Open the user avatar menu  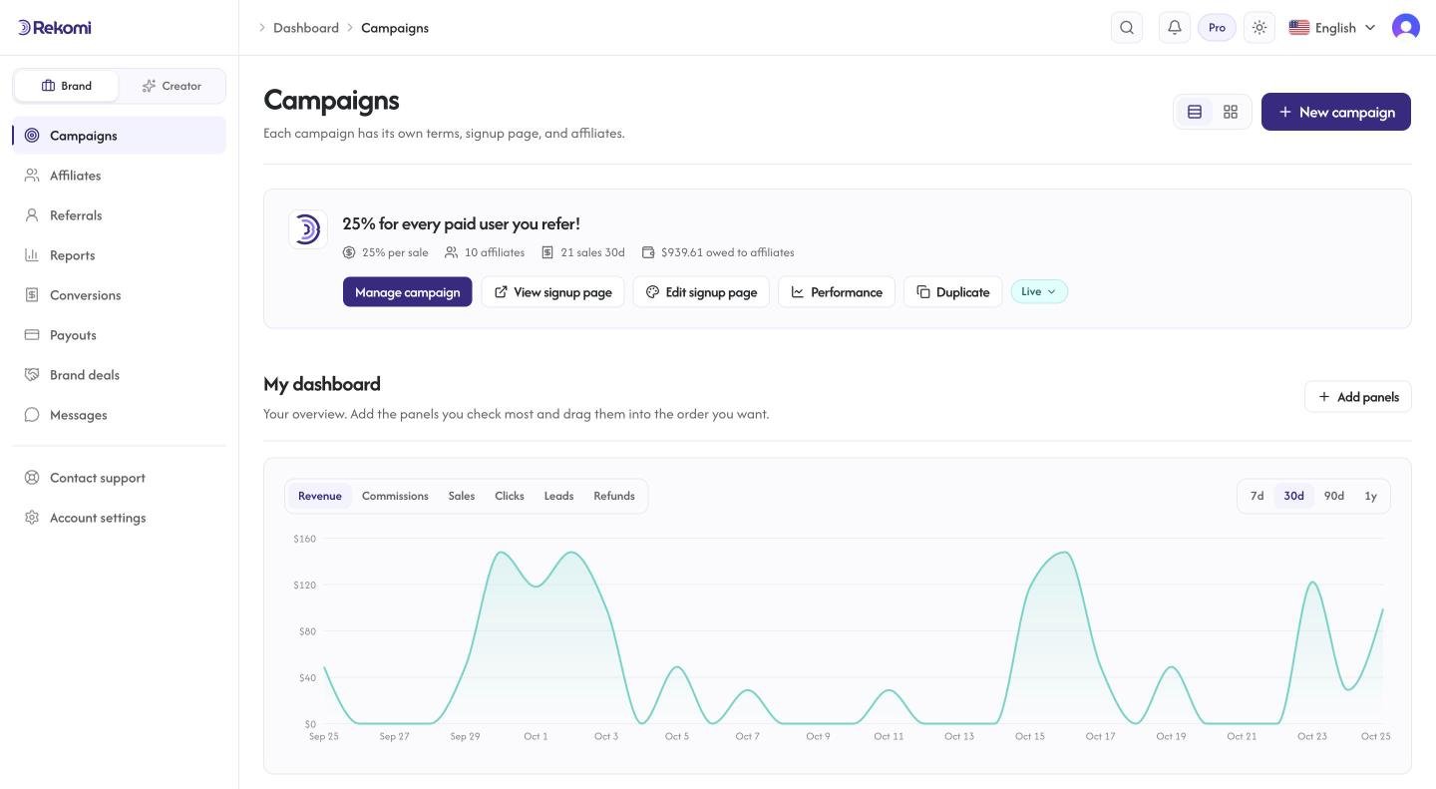[1406, 28]
